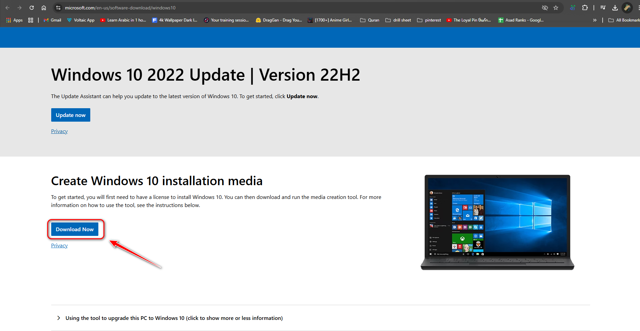Open the Extensions puzzle menu

pyautogui.click(x=585, y=8)
